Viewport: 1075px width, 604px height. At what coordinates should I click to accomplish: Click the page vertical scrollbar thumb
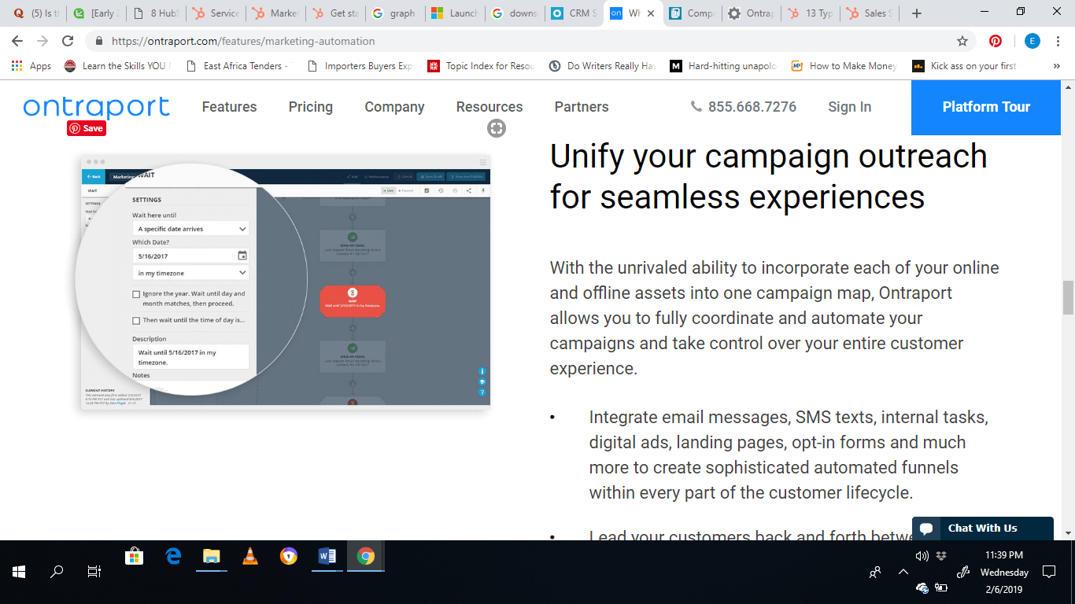(1068, 297)
